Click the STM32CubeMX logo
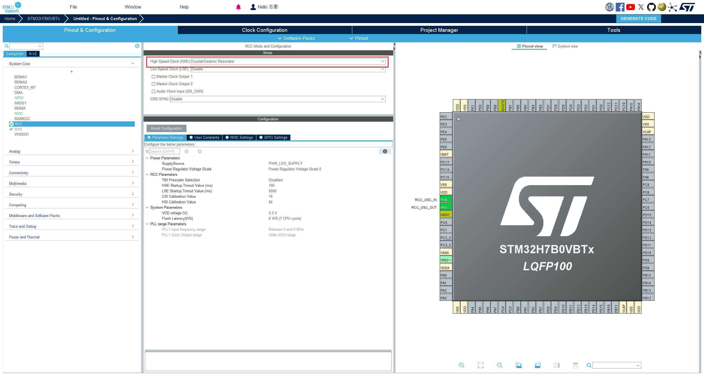 pos(12,7)
